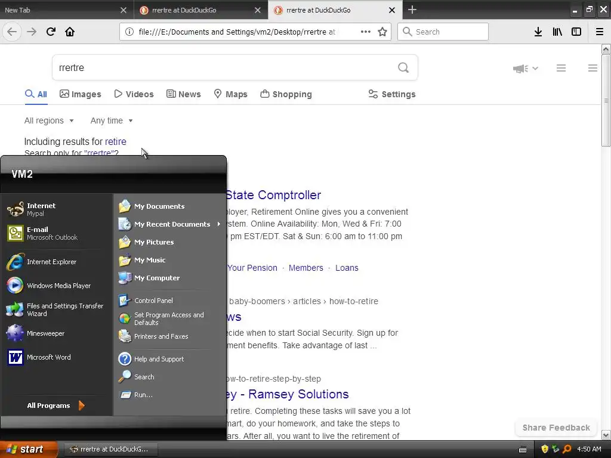The image size is (611, 458).
Task: Click the URL address bar text
Action: coord(237,32)
